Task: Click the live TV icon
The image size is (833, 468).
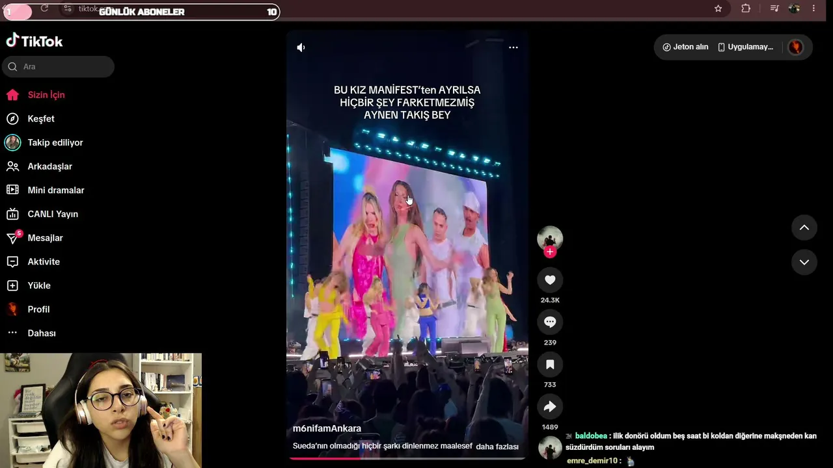Action: [12, 214]
